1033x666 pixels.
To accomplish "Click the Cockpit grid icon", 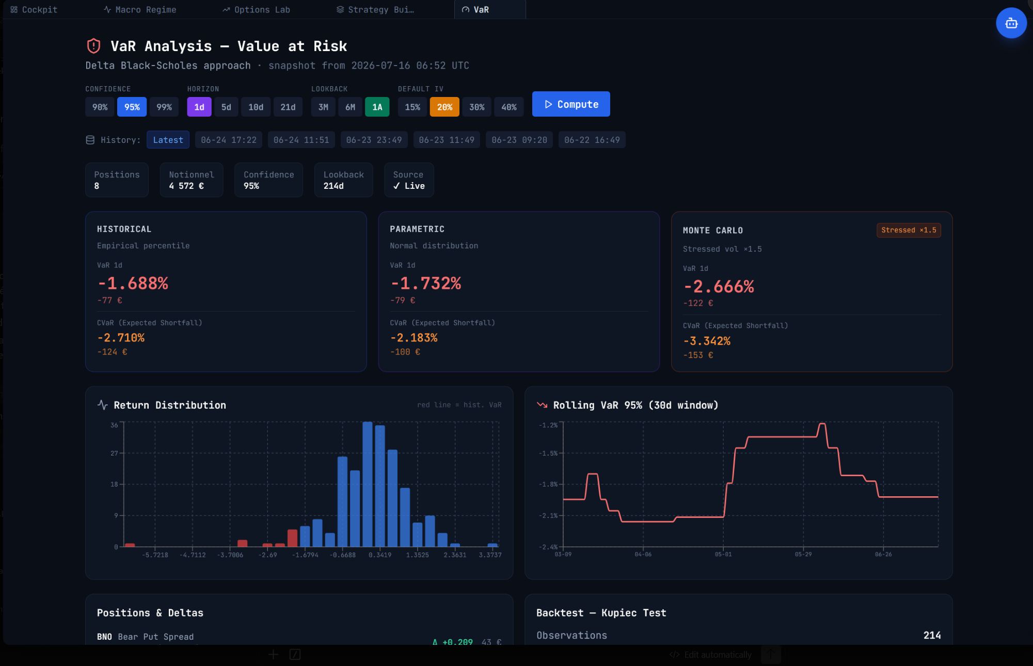I will (14, 9).
